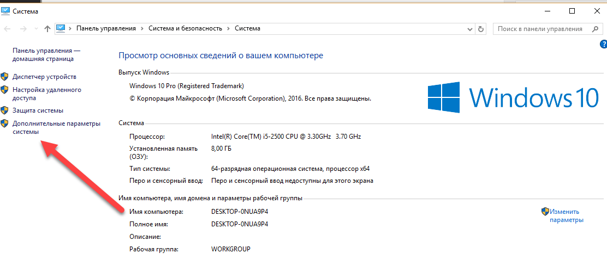
Task: Click the search magnifier icon
Action: tap(596, 29)
